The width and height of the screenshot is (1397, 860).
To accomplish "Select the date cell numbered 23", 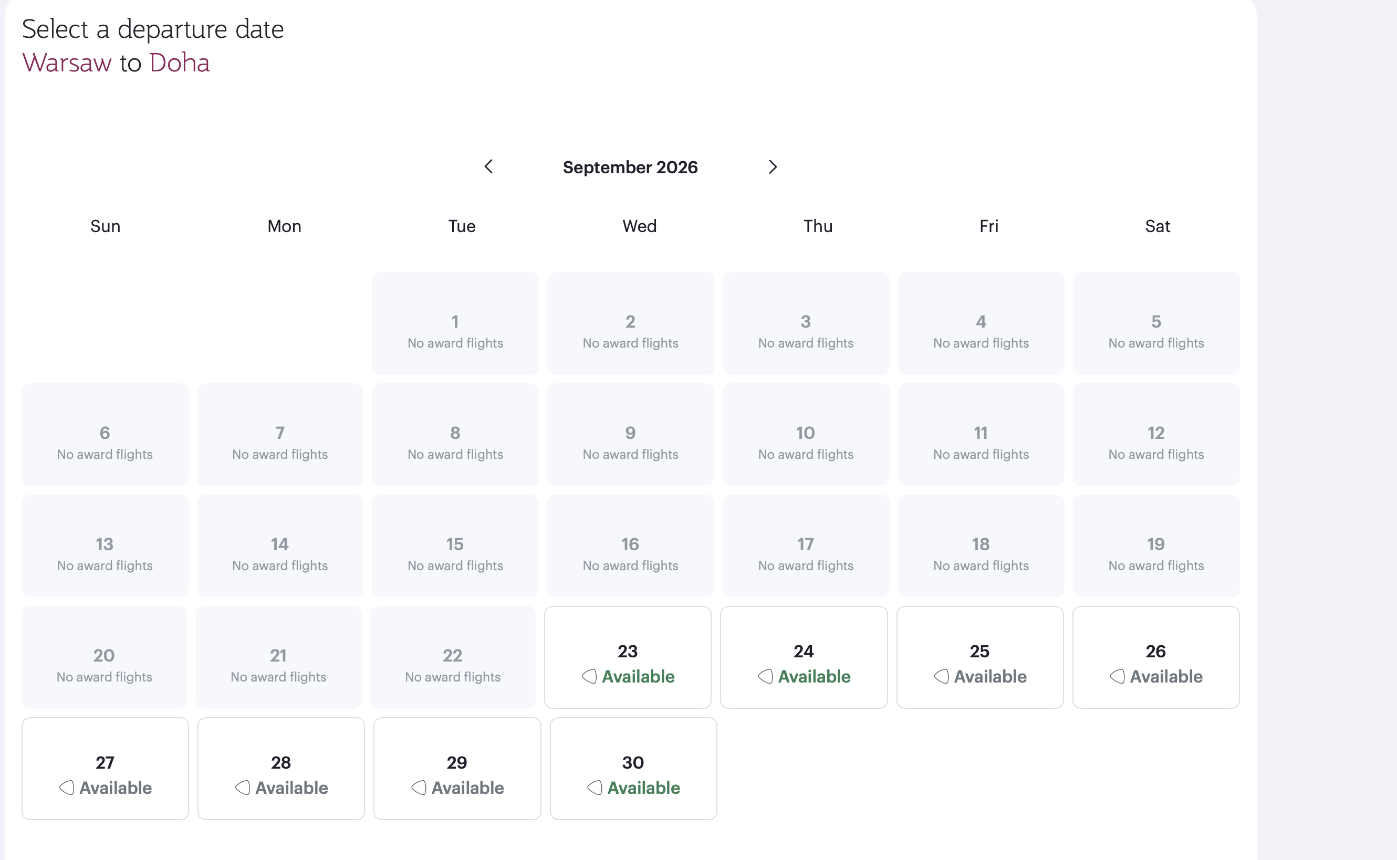I will tap(628, 657).
